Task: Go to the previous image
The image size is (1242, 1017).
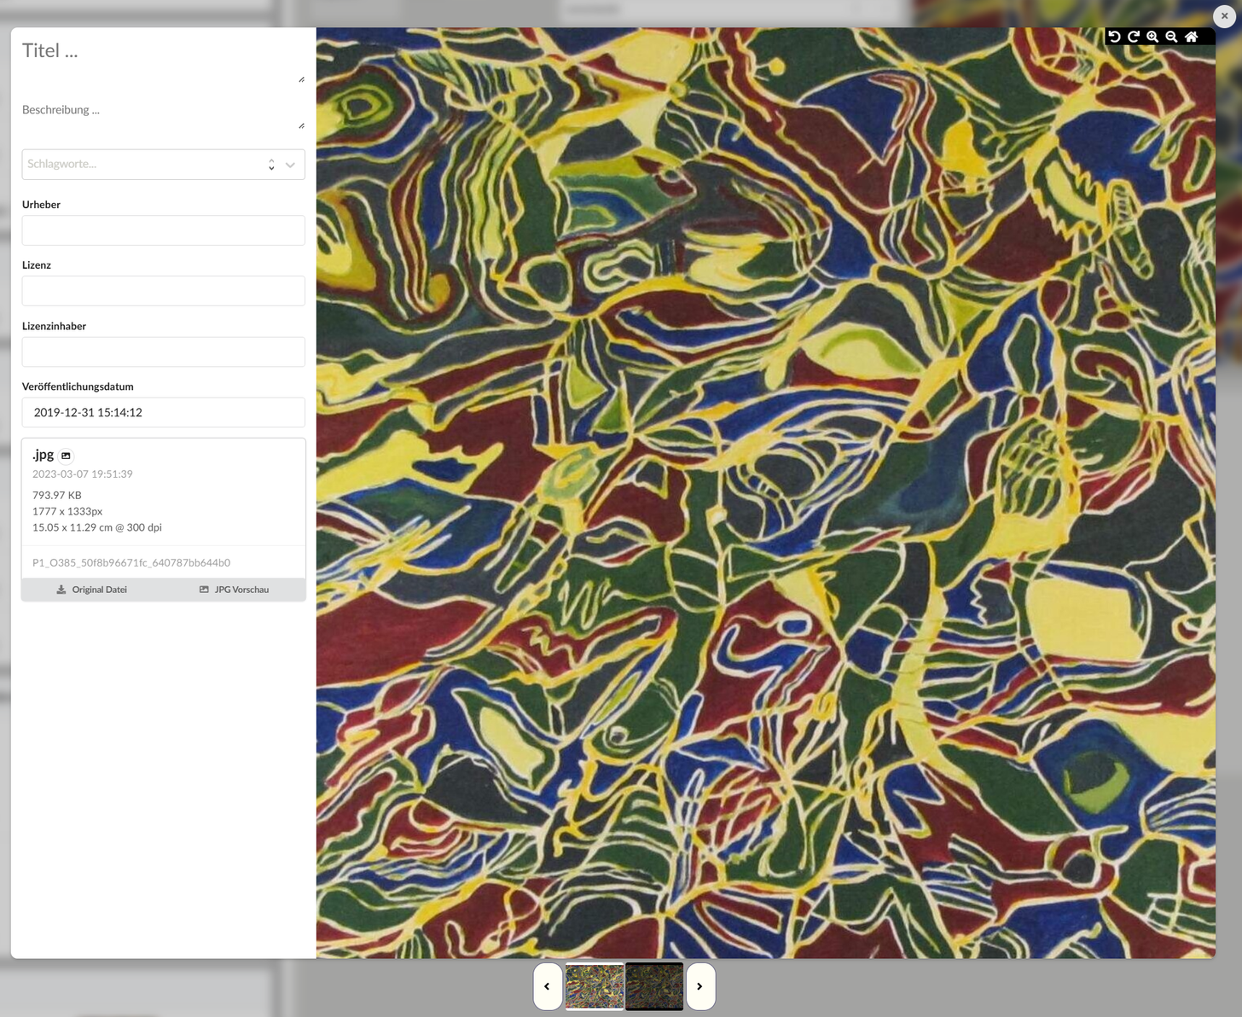Action: point(548,986)
